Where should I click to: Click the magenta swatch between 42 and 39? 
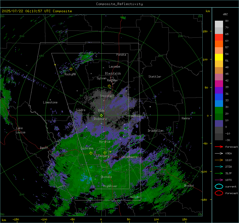tap(219, 84)
